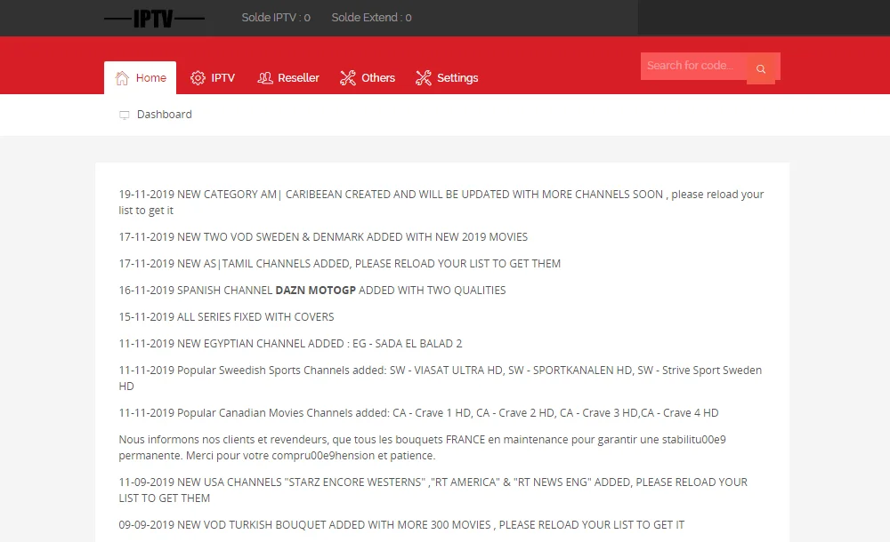890x542 pixels.
Task: Click the gear icon beside IPTV
Action: click(x=198, y=78)
